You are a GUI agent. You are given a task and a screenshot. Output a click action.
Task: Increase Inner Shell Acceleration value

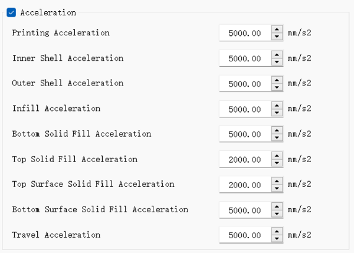click(277, 54)
